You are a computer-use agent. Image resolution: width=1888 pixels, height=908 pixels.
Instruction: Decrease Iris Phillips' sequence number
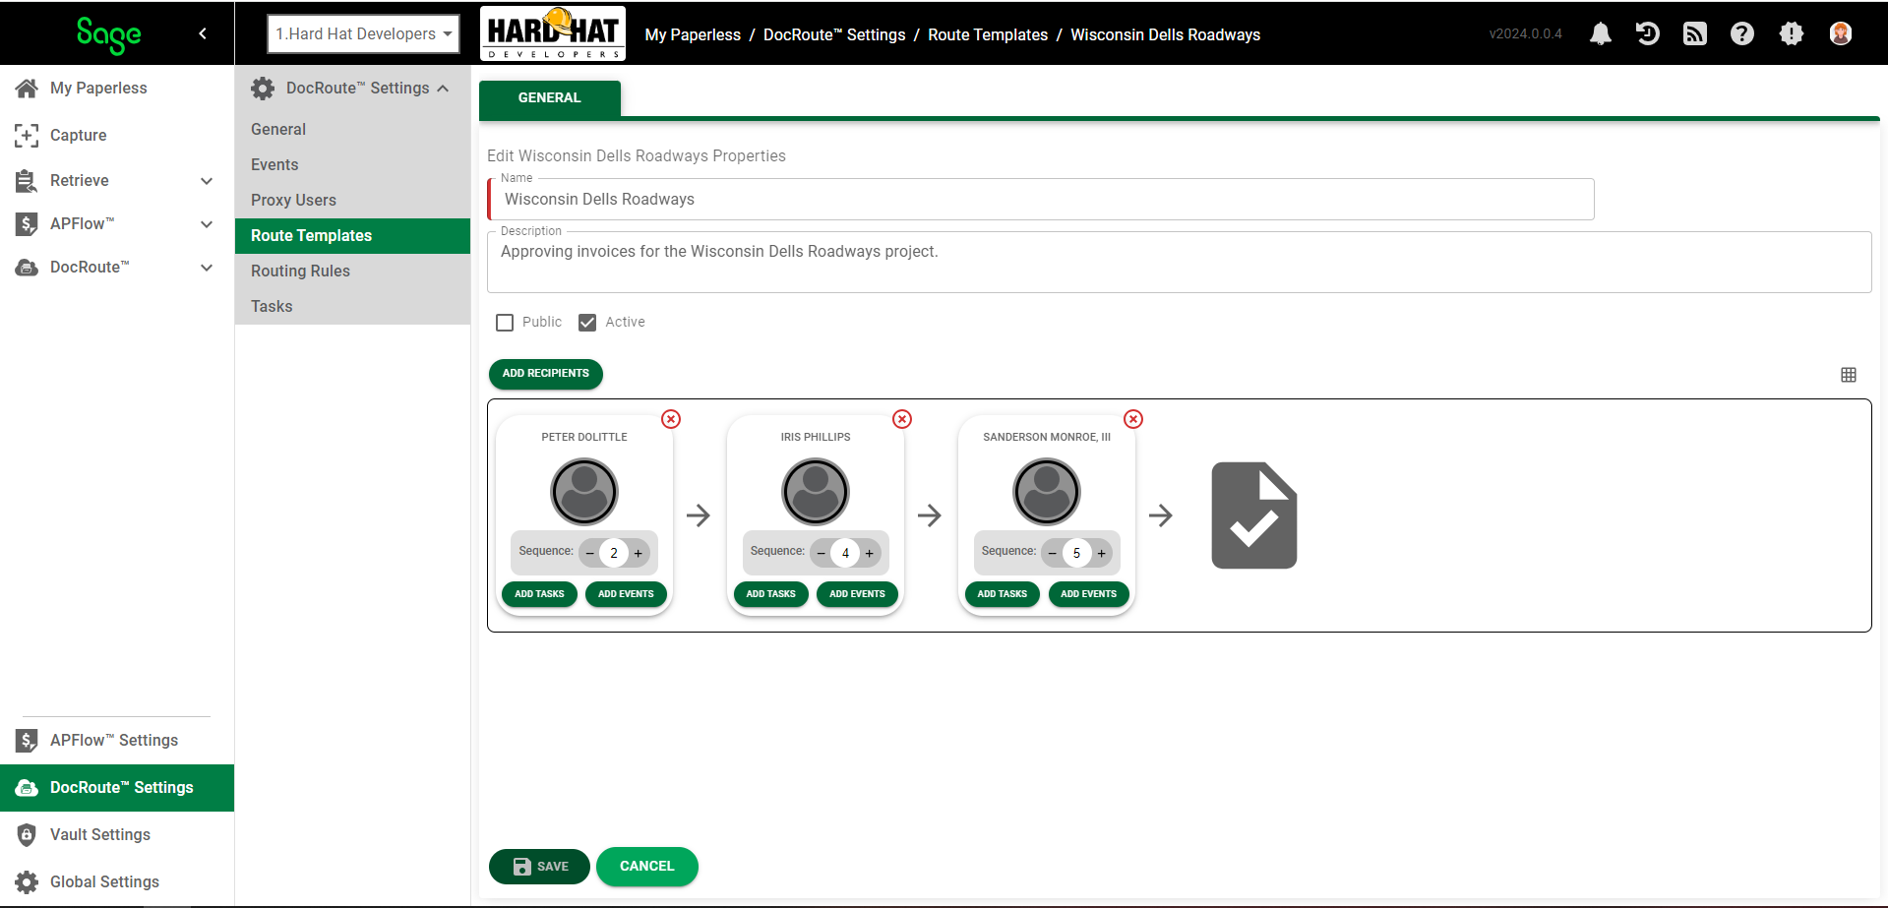[822, 553]
